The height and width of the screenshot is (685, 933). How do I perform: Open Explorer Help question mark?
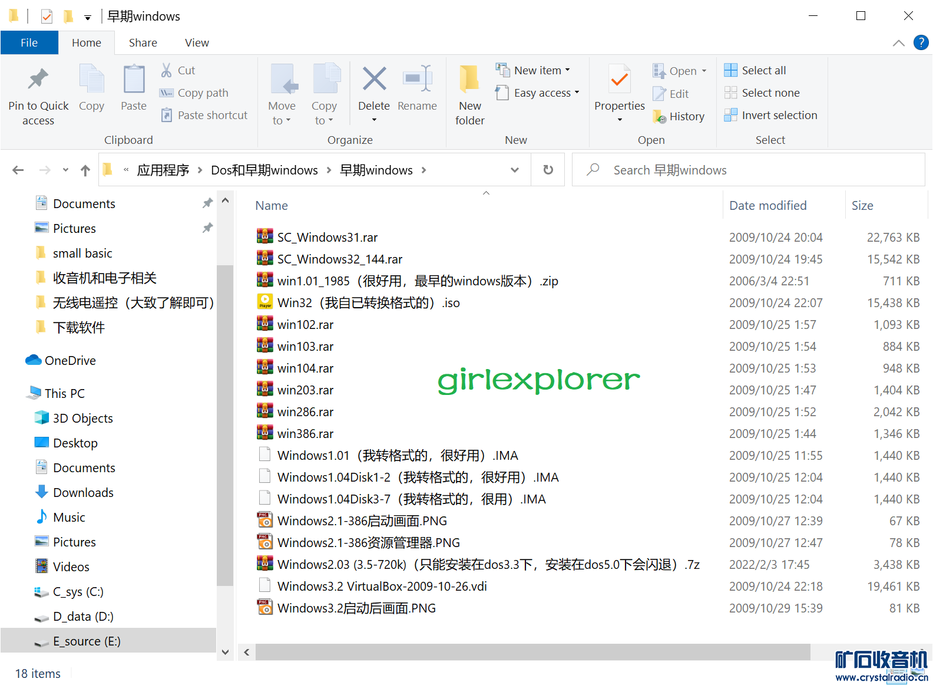tap(921, 42)
